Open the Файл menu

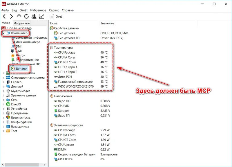pos(5,10)
